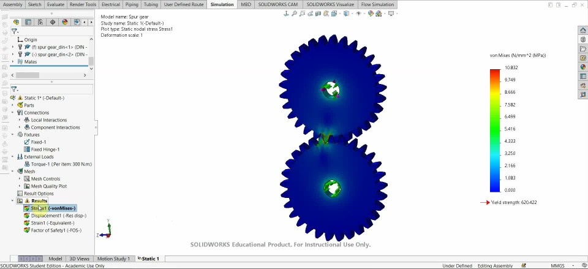The image size is (588, 269).
Task: Click the View Orientation triad icon
Action: pos(286,13)
